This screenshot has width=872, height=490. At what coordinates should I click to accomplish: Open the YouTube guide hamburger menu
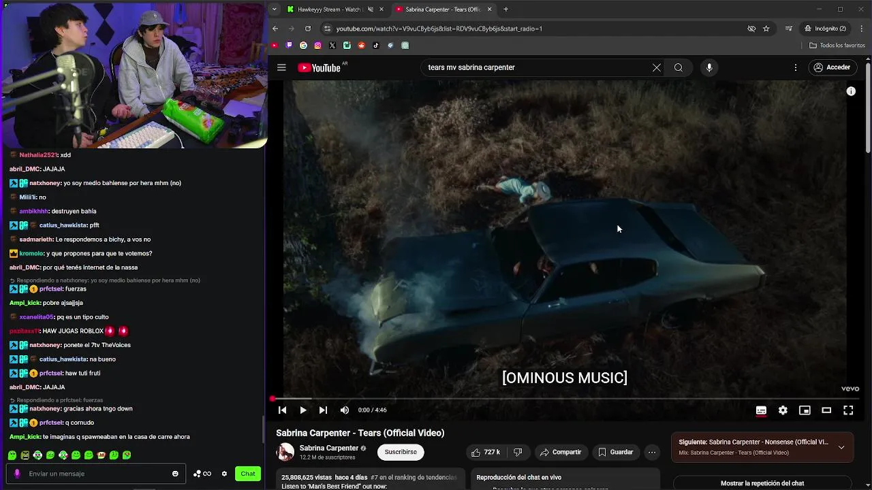point(281,67)
